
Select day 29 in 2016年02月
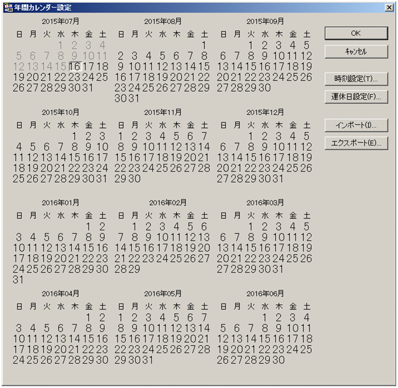[134, 269]
